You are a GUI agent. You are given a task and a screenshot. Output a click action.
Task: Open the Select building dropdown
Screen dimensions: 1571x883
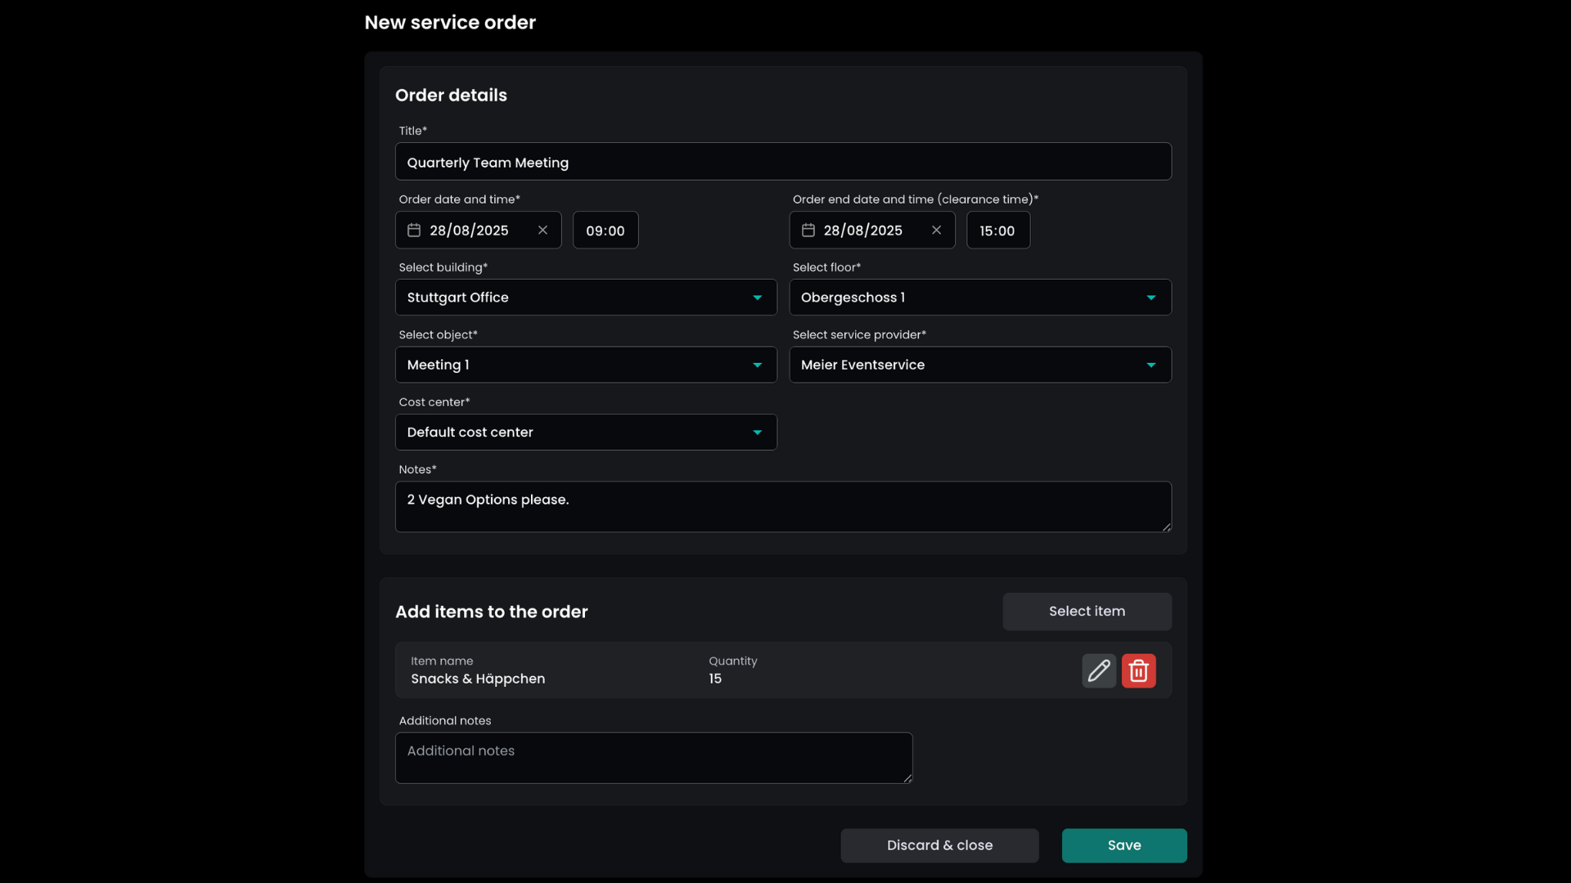[586, 298]
